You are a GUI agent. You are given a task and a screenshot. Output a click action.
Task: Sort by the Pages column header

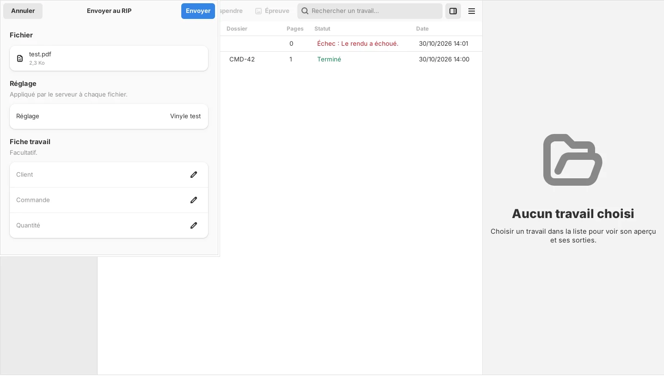(x=295, y=29)
